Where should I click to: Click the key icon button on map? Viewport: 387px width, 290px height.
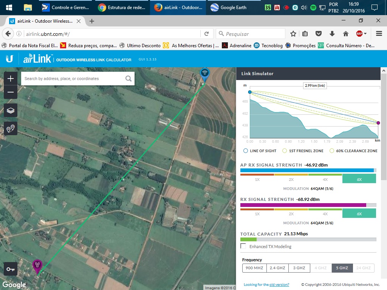coord(10,269)
